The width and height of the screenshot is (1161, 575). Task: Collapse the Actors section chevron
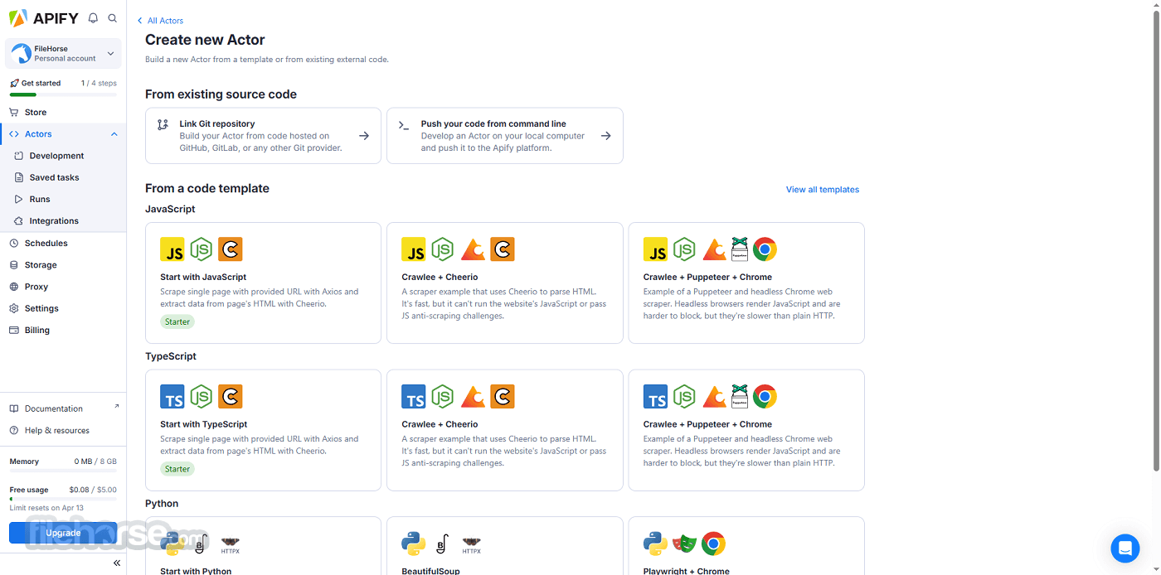click(x=114, y=134)
